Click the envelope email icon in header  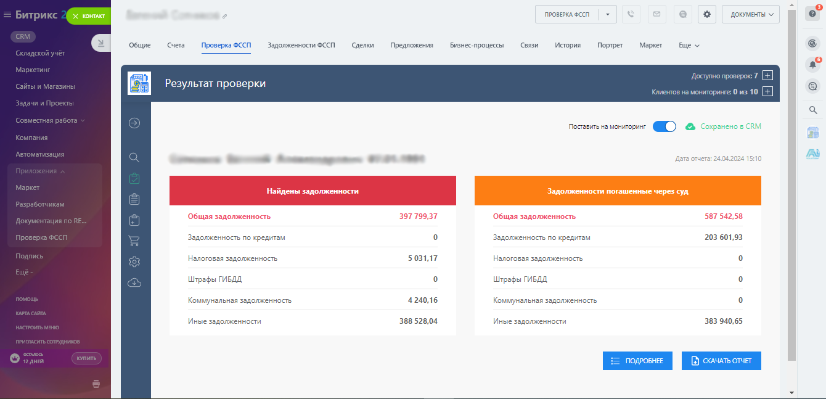pos(656,14)
